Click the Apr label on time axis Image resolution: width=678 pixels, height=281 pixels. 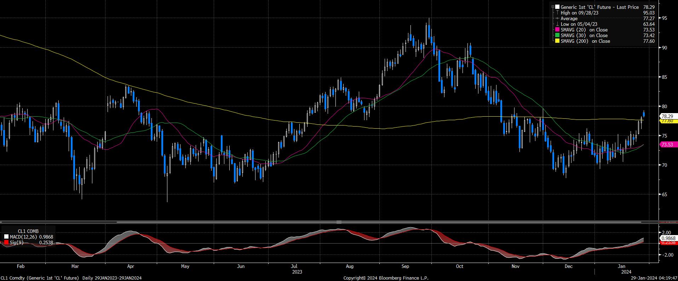click(x=131, y=266)
